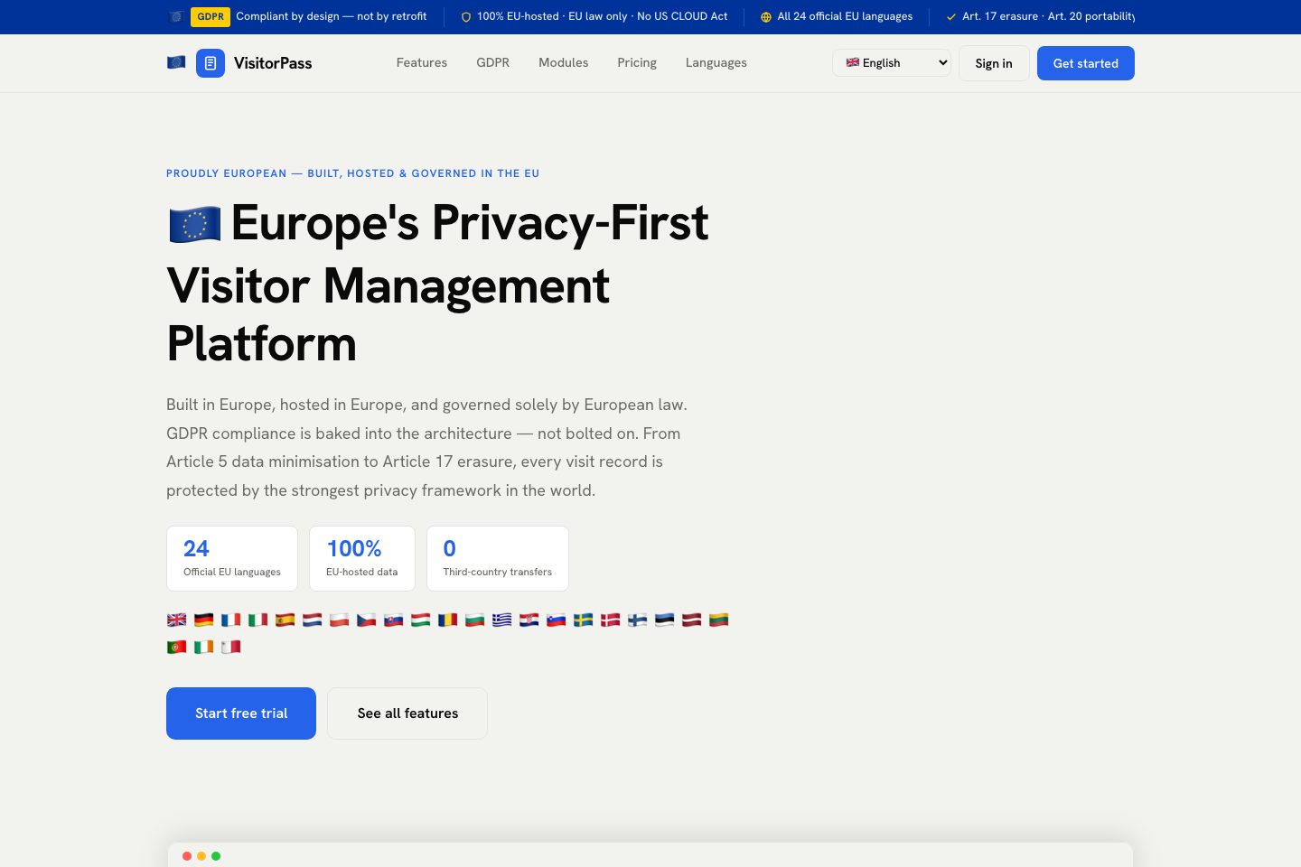Click the See all features button
The width and height of the screenshot is (1301, 867).
407,713
